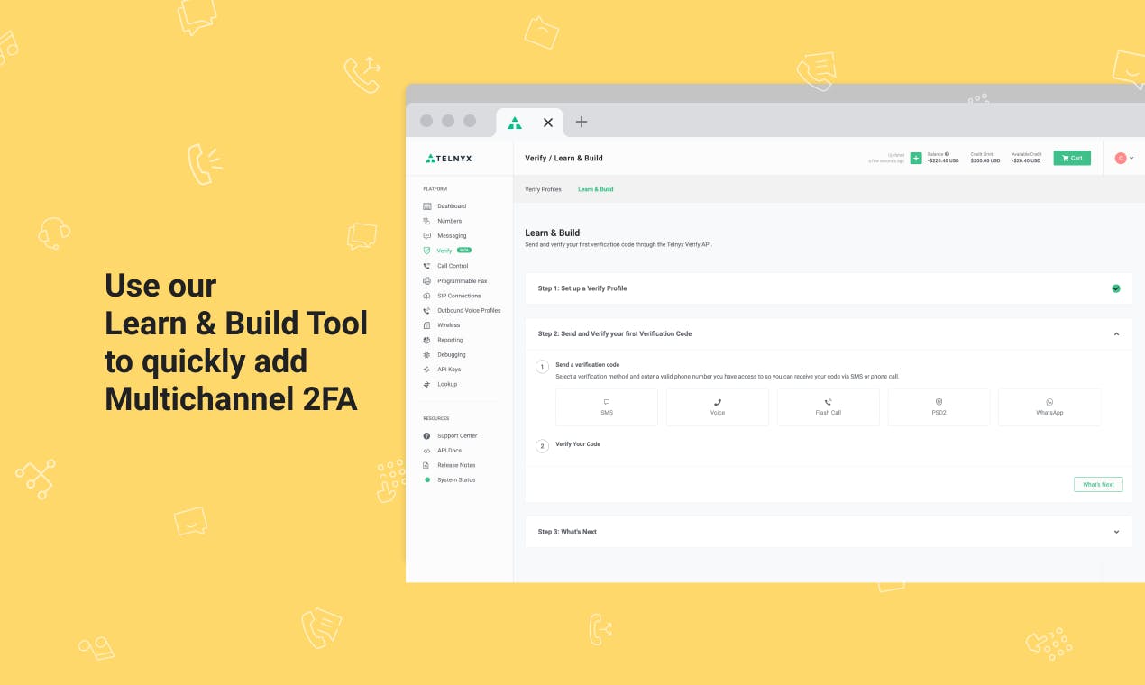Click the Send a verification code heading
Image resolution: width=1145 pixels, height=685 pixels.
click(x=587, y=365)
